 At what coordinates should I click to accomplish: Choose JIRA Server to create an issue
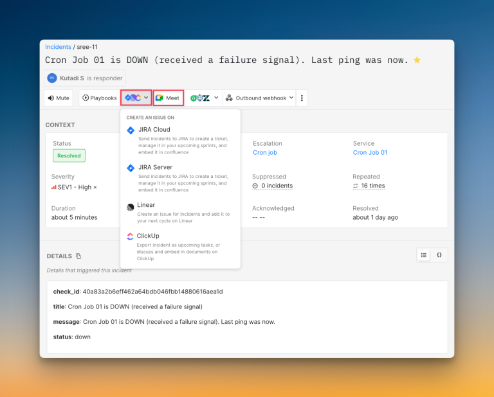click(154, 167)
